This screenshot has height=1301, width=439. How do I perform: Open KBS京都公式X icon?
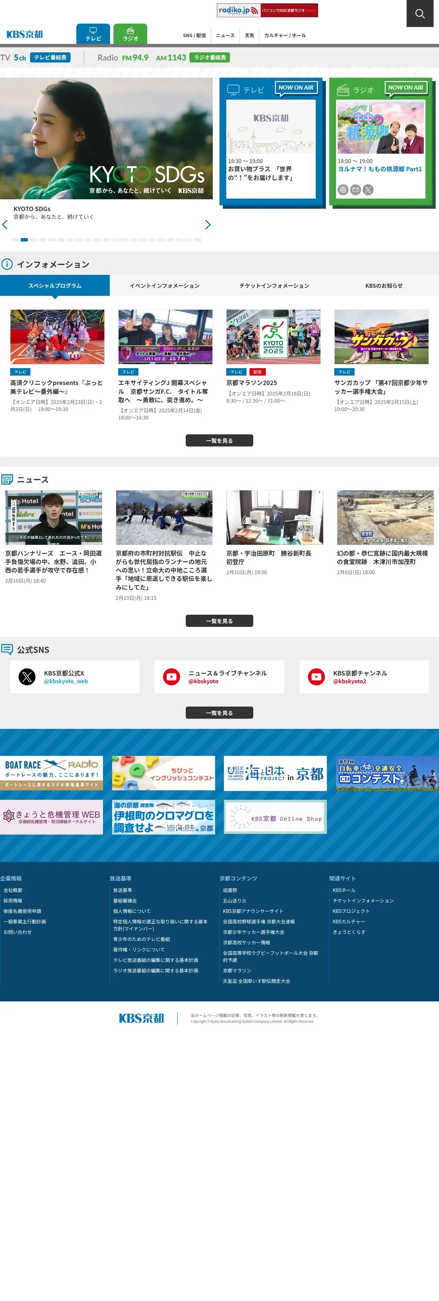coord(27,677)
